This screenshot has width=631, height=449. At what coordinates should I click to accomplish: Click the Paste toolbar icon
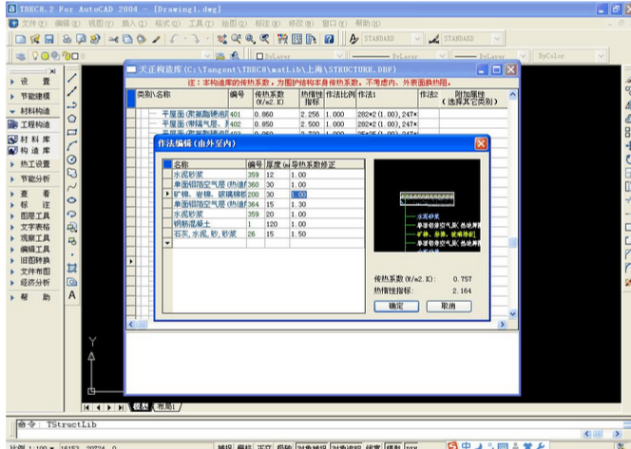pyautogui.click(x=142, y=39)
